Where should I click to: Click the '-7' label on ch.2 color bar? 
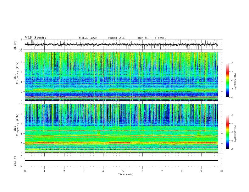click(232, 149)
